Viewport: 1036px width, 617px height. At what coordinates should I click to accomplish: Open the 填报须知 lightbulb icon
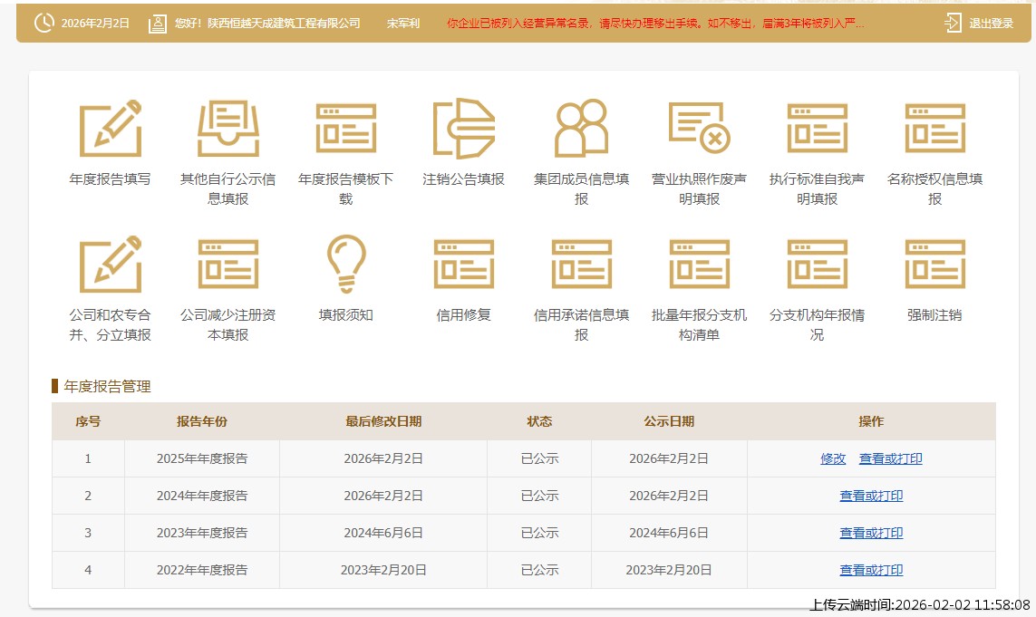346,265
